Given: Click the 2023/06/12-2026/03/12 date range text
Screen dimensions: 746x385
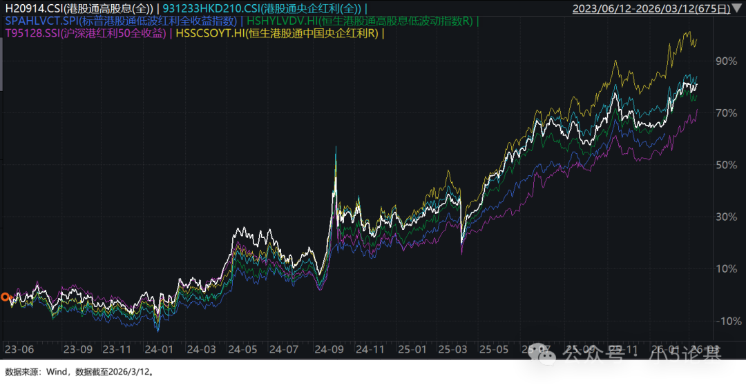Looking at the screenshot, I should coord(641,10).
